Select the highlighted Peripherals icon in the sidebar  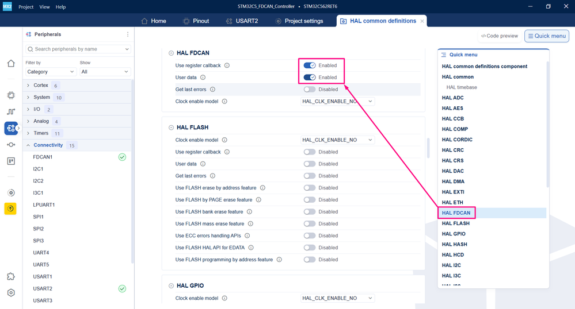[x=11, y=128]
